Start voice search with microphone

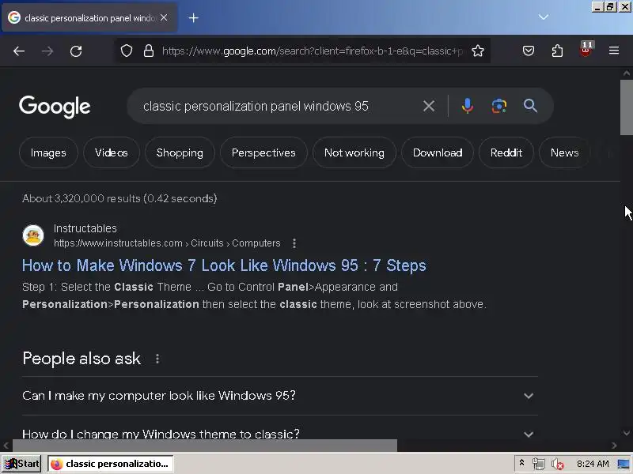[x=468, y=106]
